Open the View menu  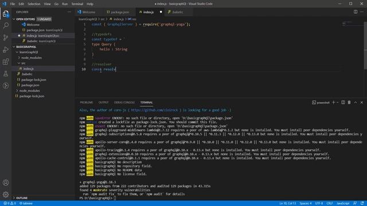click(47, 4)
